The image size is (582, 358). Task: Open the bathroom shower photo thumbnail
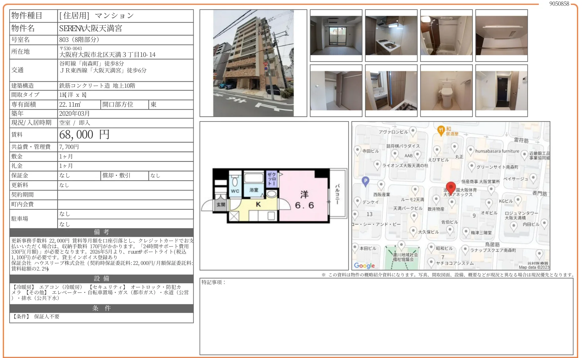(x=446, y=36)
